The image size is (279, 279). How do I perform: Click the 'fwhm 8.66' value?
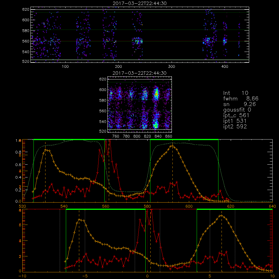tap(241, 98)
